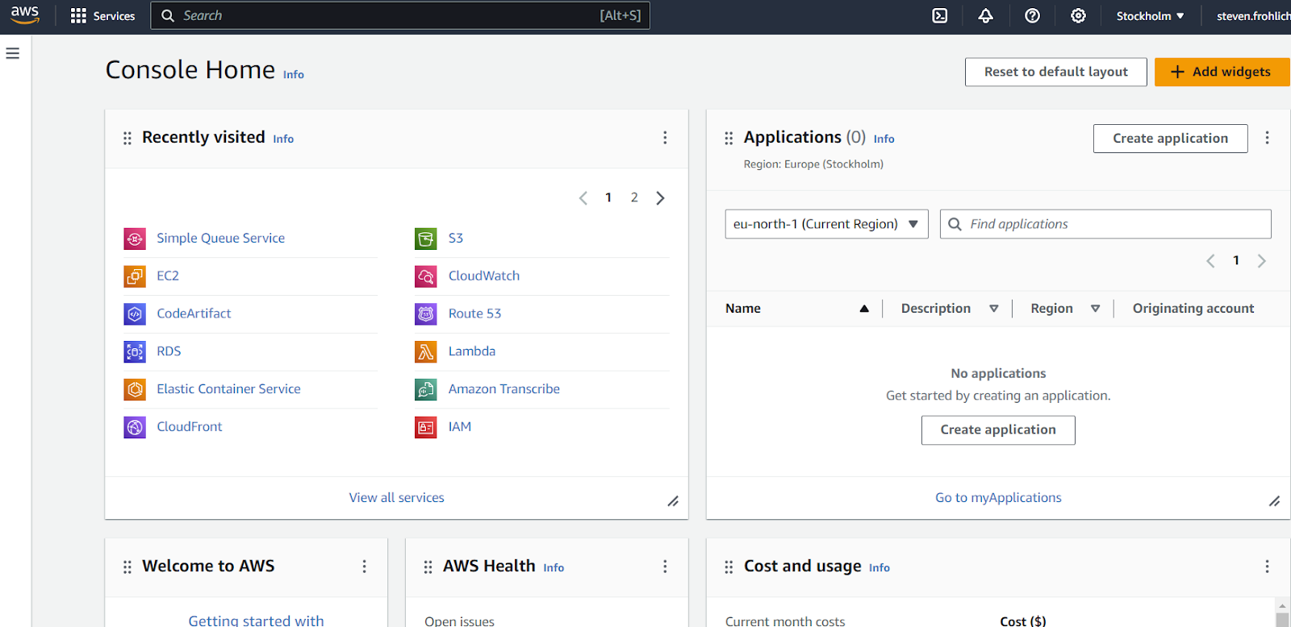Click the Applications widget resize corner

(x=1274, y=501)
